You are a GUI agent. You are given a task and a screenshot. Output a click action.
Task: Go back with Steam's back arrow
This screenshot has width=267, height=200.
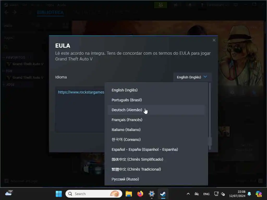pos(7,12)
